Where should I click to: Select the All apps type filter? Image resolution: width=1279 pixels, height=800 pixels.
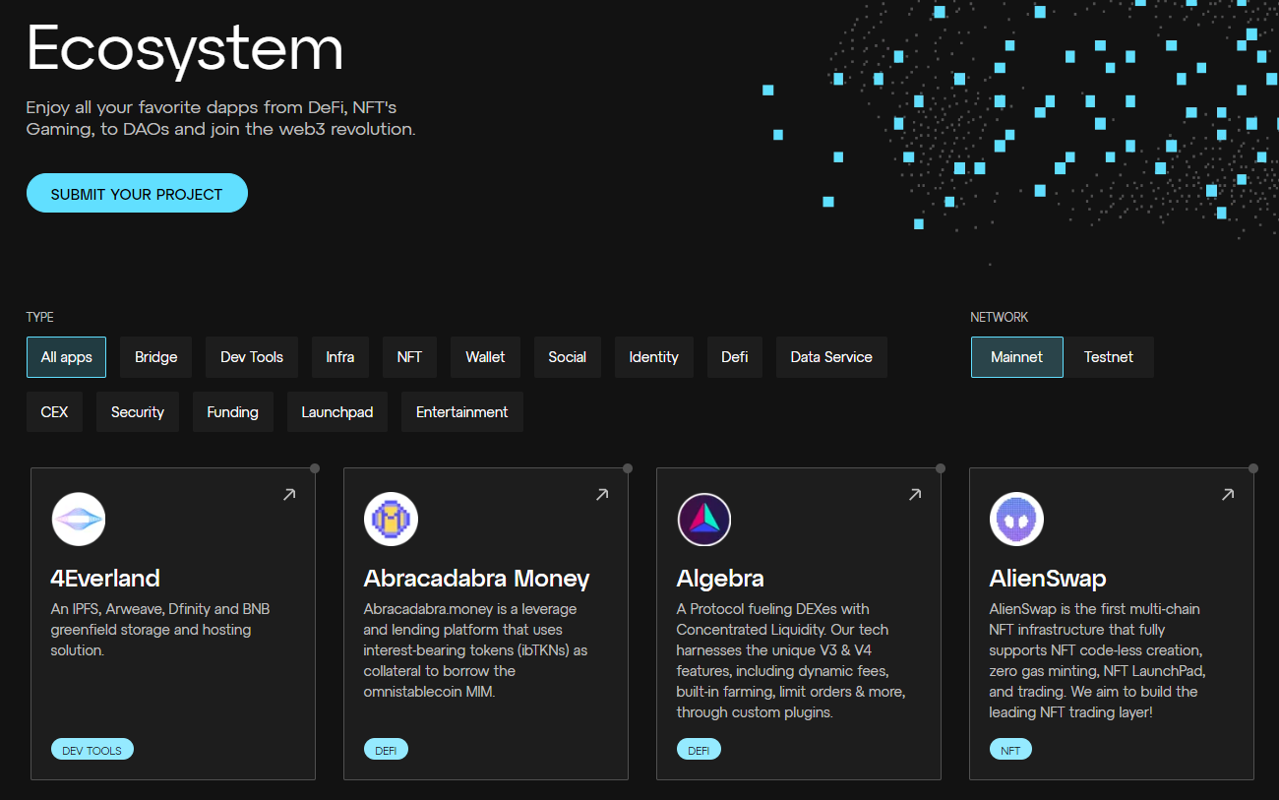point(66,357)
